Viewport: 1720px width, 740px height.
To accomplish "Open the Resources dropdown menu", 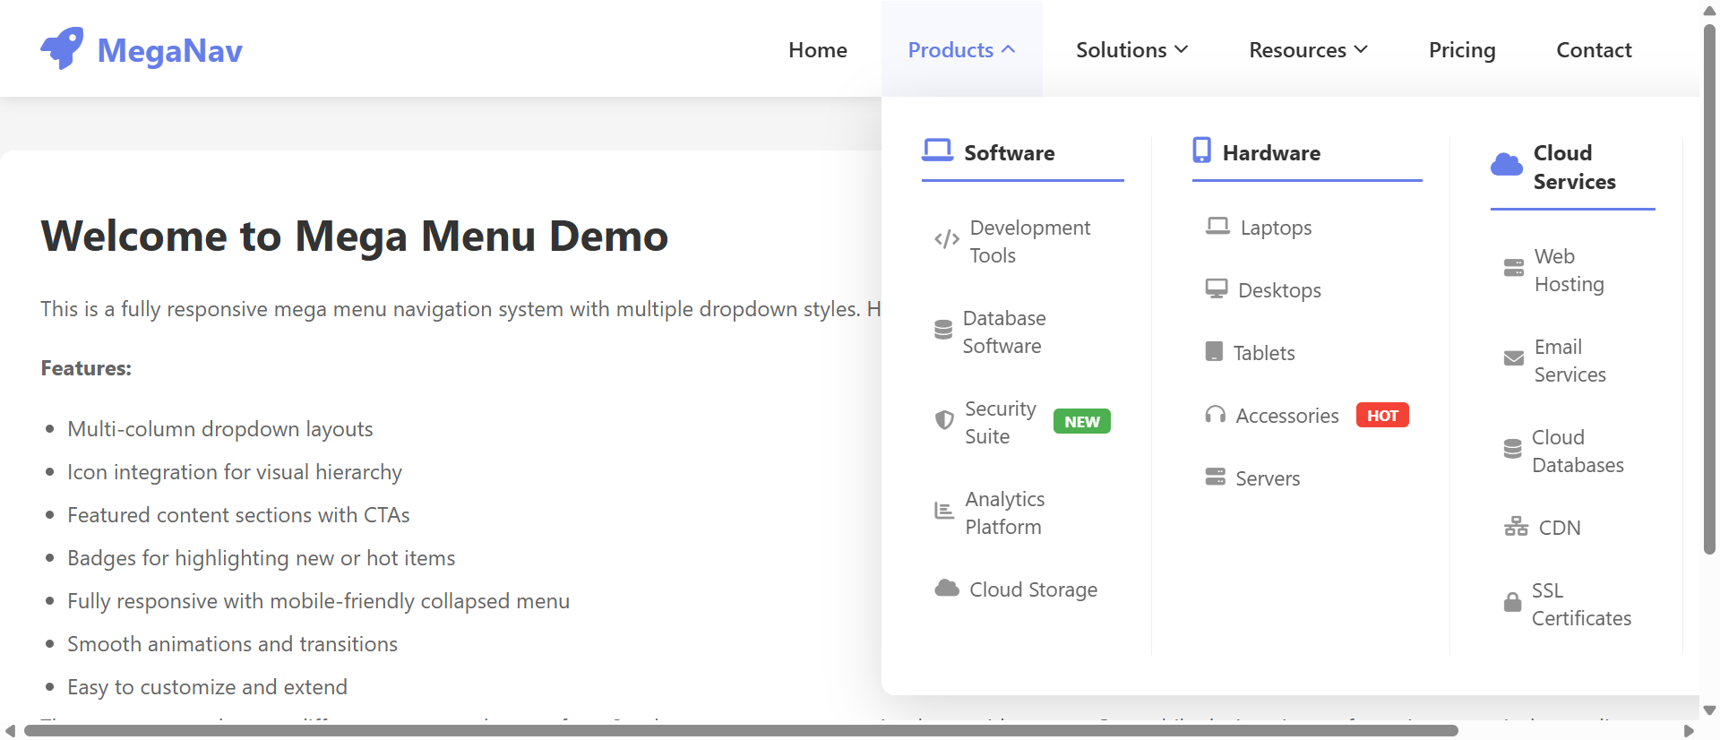I will pos(1308,50).
